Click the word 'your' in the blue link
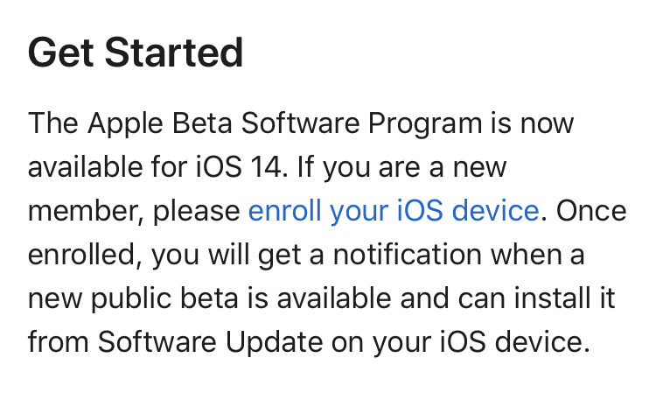656x407 pixels. pyautogui.click(x=359, y=212)
